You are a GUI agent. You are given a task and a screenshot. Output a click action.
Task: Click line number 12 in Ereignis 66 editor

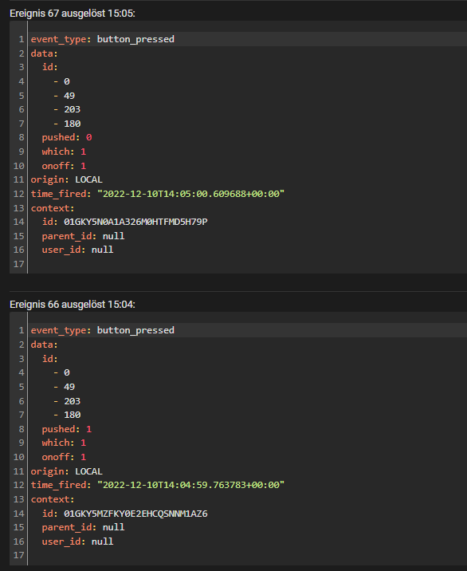click(18, 485)
